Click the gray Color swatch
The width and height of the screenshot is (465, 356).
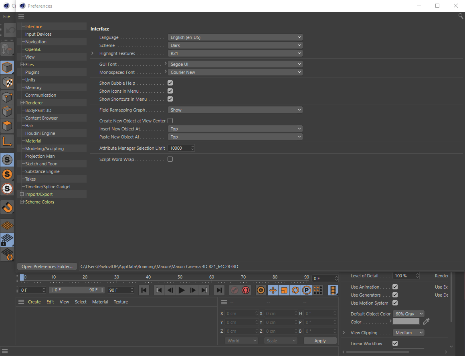(x=406, y=321)
